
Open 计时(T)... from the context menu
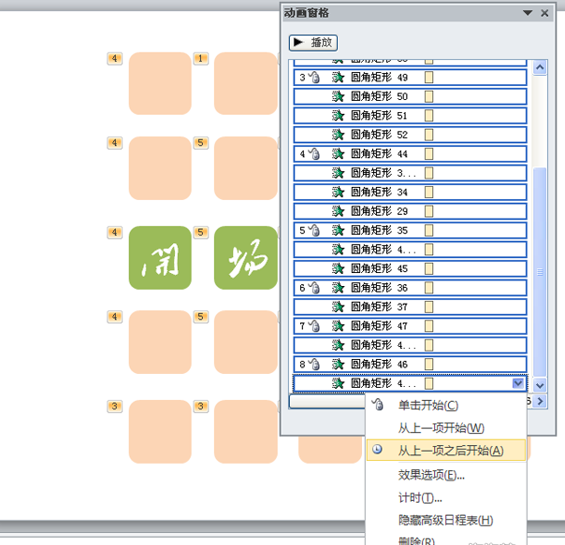click(420, 497)
